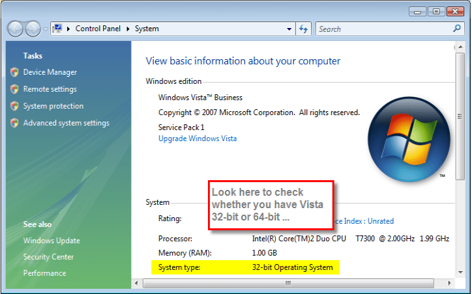The height and width of the screenshot is (294, 472).
Task: Click the vertical scrollbar up arrow
Action: (x=460, y=47)
